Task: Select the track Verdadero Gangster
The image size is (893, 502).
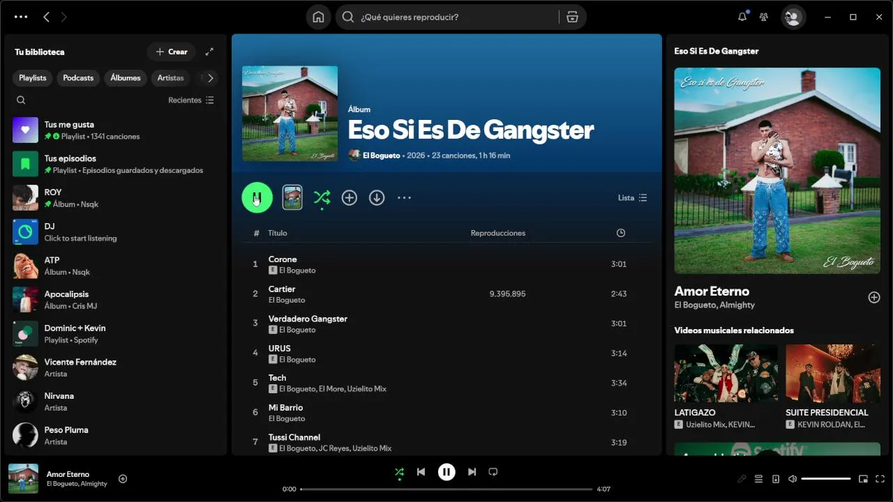Action: tap(446, 324)
